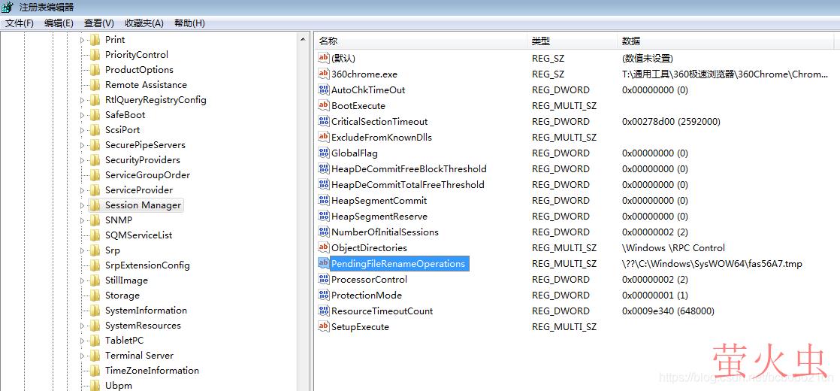Click data ending with fas56A7.tmp

click(x=712, y=263)
